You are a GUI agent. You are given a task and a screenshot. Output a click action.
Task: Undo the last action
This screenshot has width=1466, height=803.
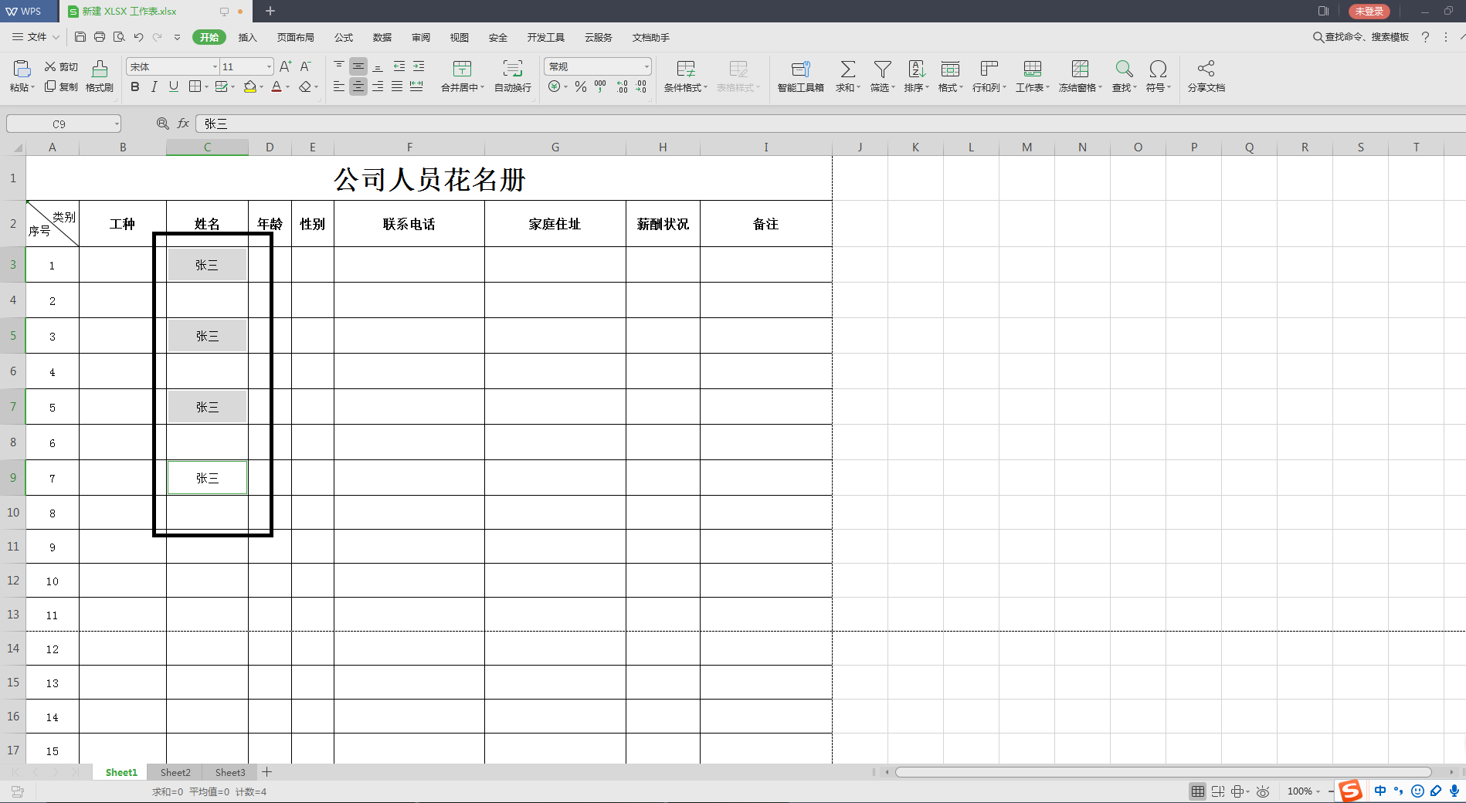pyautogui.click(x=138, y=37)
